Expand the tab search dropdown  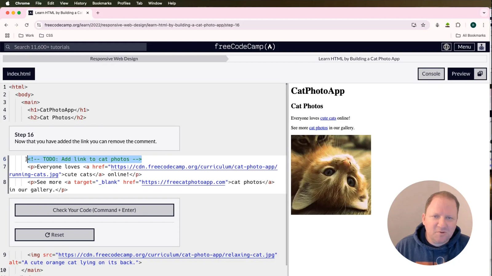(x=484, y=13)
